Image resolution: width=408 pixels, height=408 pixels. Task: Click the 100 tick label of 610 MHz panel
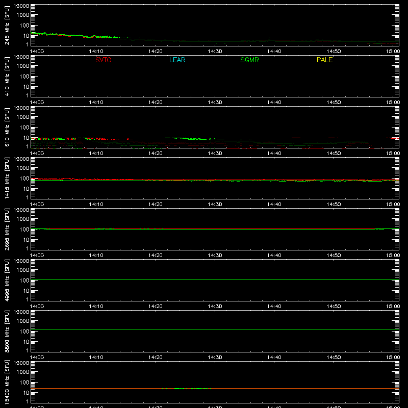click(x=24, y=127)
